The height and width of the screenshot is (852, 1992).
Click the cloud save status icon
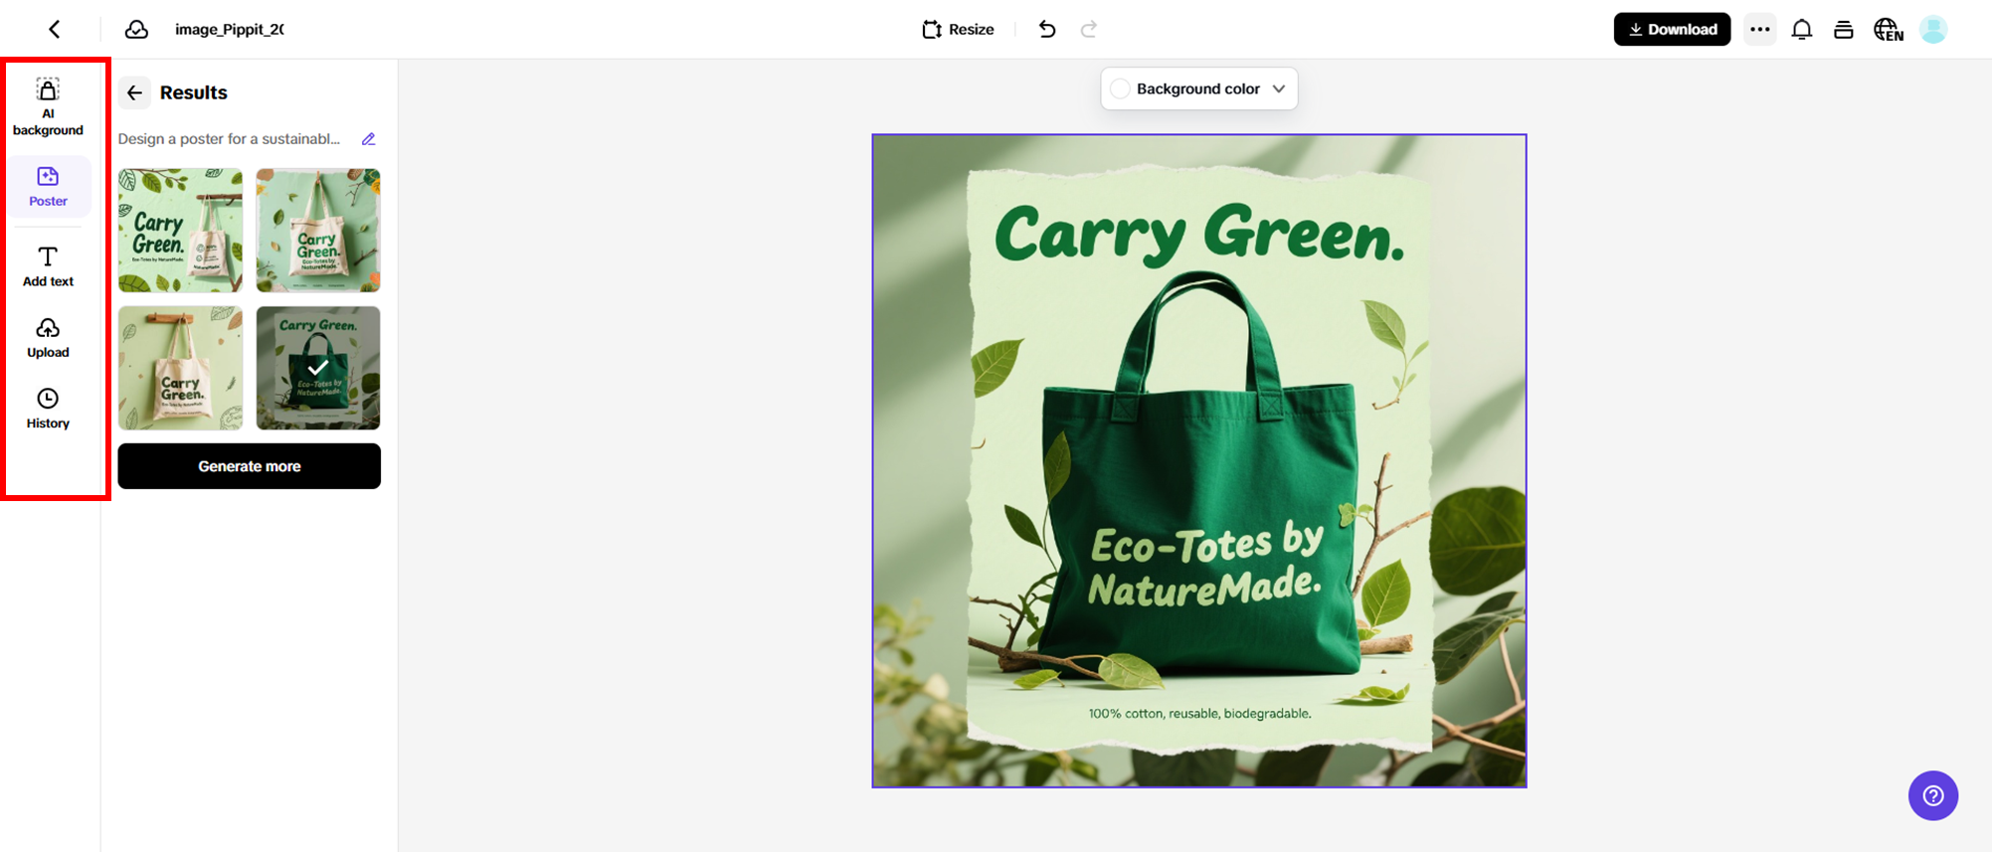coord(136,30)
